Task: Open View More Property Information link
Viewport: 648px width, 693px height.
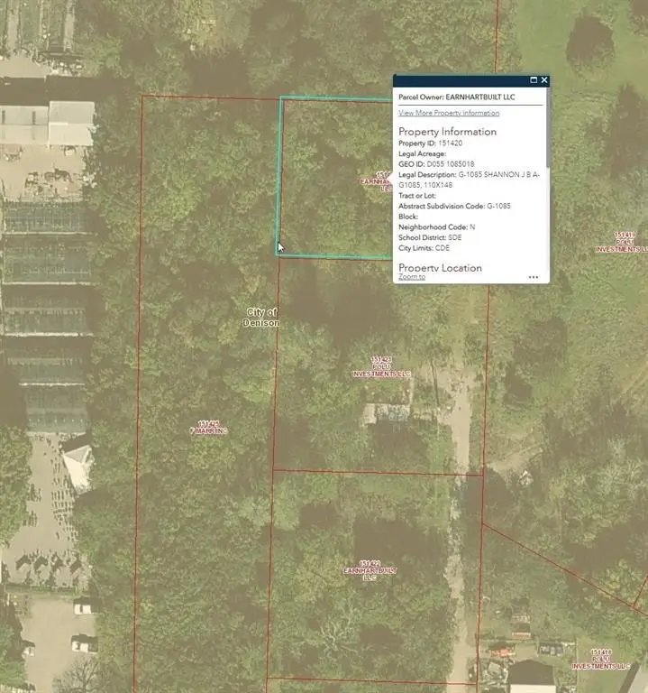Action: (449, 113)
